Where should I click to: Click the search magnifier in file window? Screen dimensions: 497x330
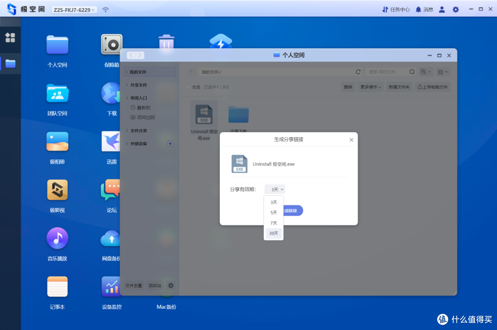(412, 72)
